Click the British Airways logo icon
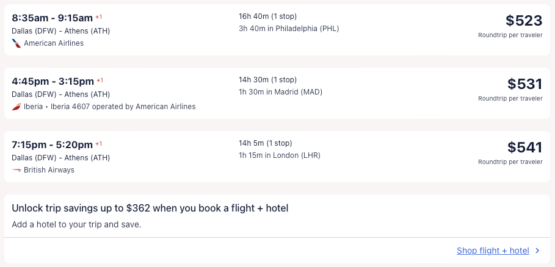 (x=16, y=170)
